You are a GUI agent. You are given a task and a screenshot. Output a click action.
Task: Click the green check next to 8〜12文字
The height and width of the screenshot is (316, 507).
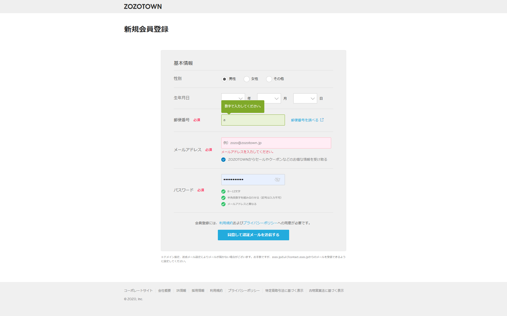223,191
